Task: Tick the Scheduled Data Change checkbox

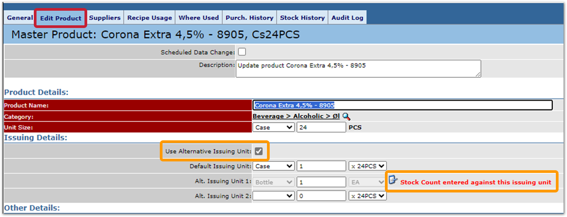Action: click(242, 52)
